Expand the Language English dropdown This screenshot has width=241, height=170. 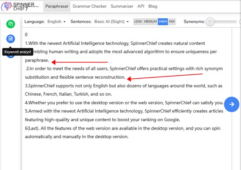pyautogui.click(x=57, y=21)
